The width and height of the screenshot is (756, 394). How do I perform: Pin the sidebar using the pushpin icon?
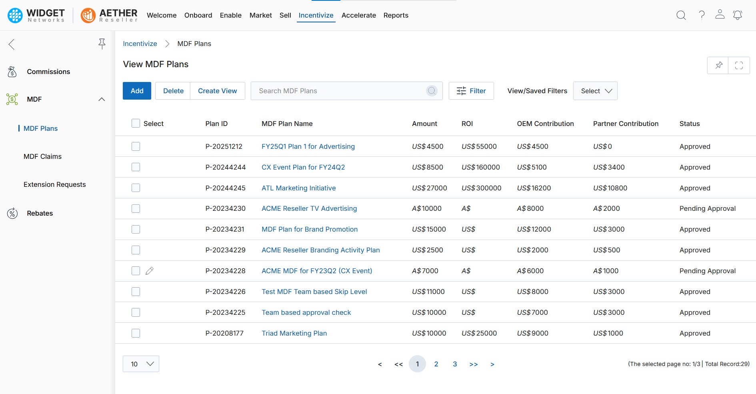coord(102,44)
